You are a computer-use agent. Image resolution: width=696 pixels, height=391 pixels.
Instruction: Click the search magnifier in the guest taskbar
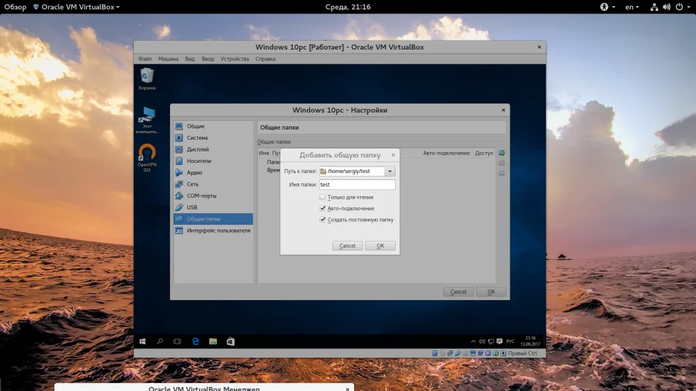[x=160, y=341]
